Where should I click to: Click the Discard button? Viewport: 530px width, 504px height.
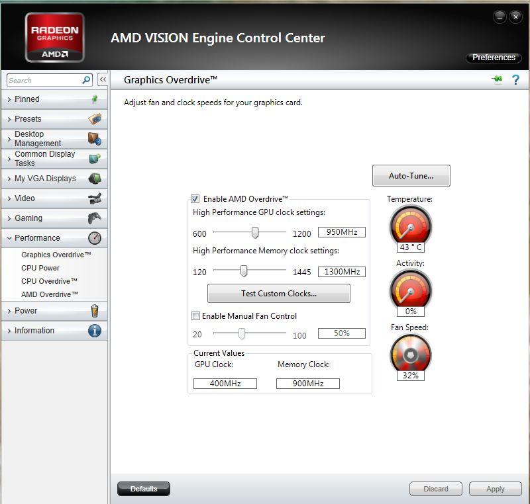[436, 489]
